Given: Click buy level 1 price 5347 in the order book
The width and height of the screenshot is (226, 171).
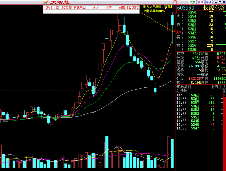Looking at the screenshot, I should click(192, 33).
